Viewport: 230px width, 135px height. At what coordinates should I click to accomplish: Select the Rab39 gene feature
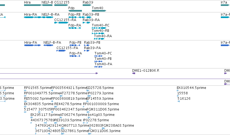click(87, 5)
